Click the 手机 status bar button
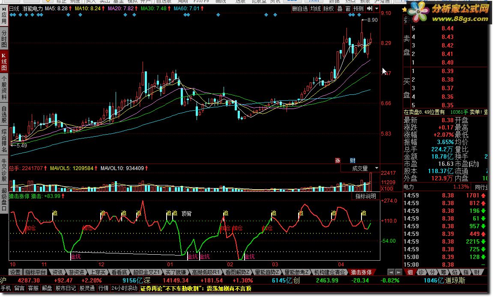493x297 pixels. click(6, 288)
